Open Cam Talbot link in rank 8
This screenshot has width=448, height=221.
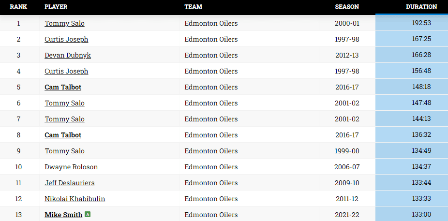[x=63, y=135]
